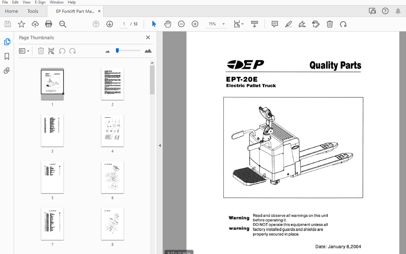Zoom out using the minus toolbar icon
The image size is (406, 254).
point(181,24)
